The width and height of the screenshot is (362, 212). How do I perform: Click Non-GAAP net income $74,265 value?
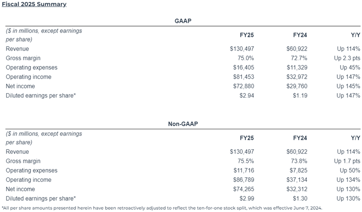[243, 189]
